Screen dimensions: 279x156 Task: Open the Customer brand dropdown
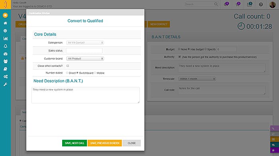click(85, 58)
